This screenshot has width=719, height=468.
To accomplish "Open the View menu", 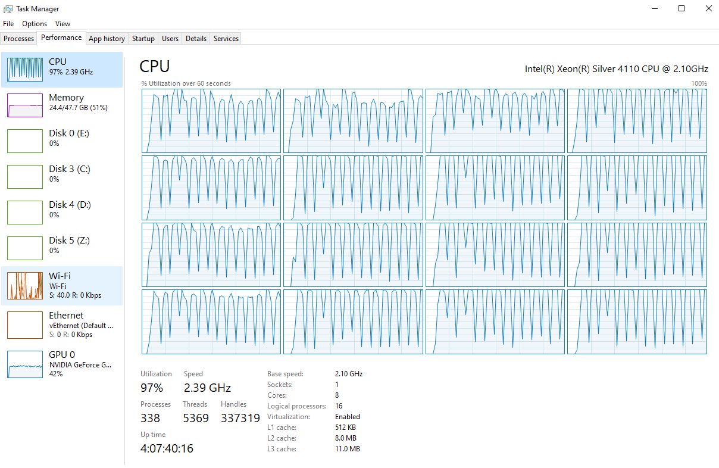I will [x=62, y=24].
